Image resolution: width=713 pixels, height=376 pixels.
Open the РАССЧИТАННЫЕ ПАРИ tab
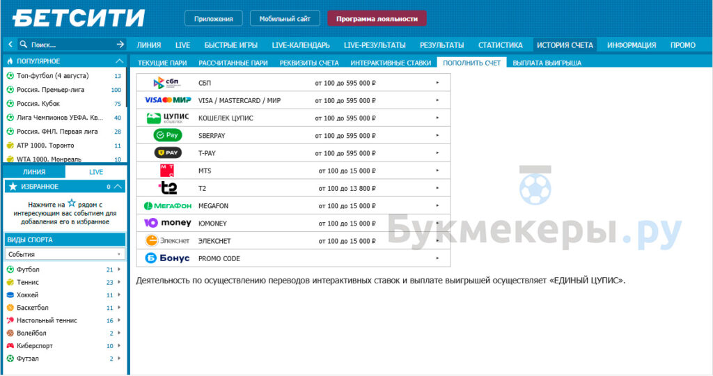tap(233, 63)
